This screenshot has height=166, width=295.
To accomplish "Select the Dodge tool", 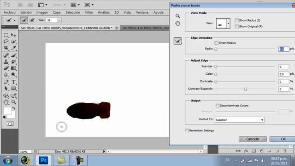I will pyautogui.click(x=13, y=75).
